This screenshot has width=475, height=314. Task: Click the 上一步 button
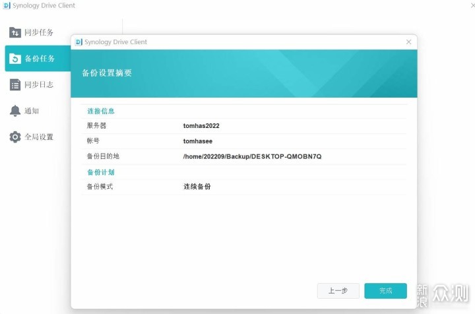[338, 291]
